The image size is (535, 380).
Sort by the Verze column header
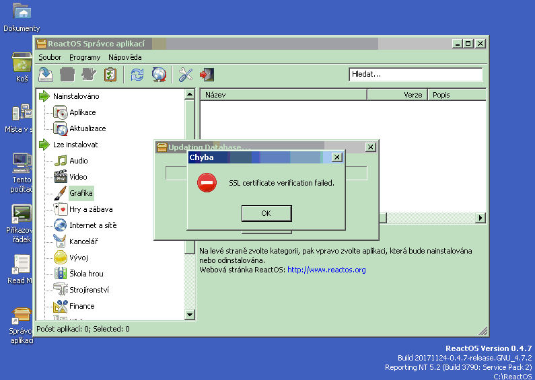(x=398, y=95)
